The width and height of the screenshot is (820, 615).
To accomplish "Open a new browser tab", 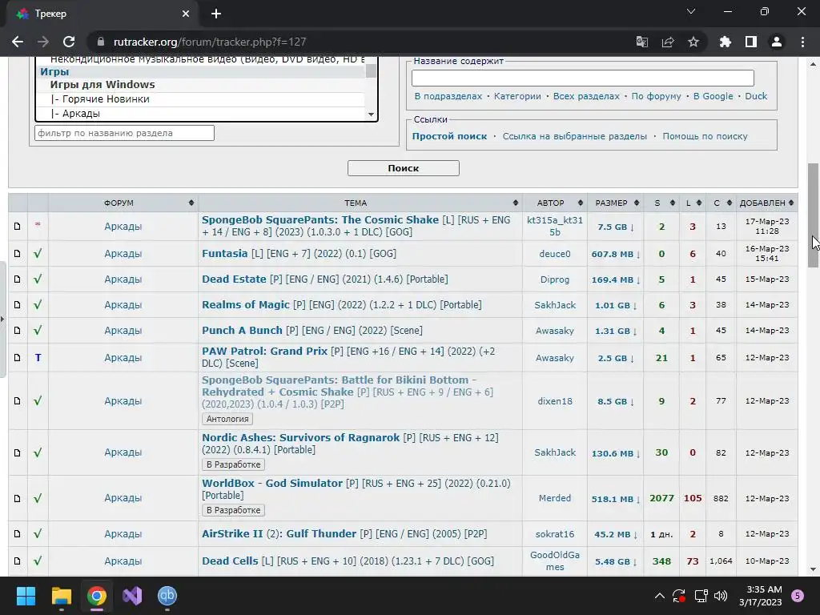I will click(x=216, y=14).
